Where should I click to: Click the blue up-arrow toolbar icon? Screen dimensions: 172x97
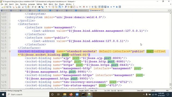[x=111, y=7]
